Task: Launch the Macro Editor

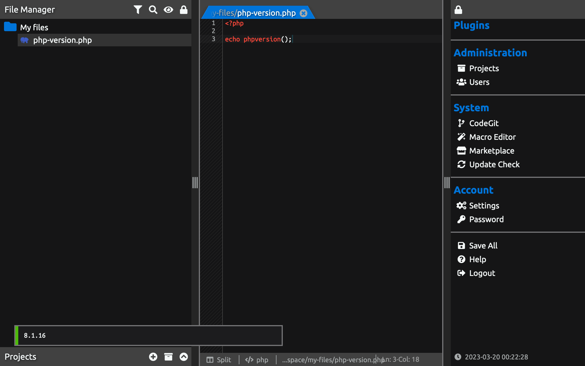Action: click(x=492, y=137)
